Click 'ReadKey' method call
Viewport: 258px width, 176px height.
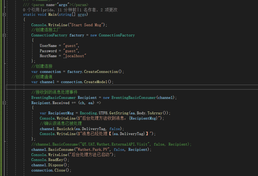[56, 160]
